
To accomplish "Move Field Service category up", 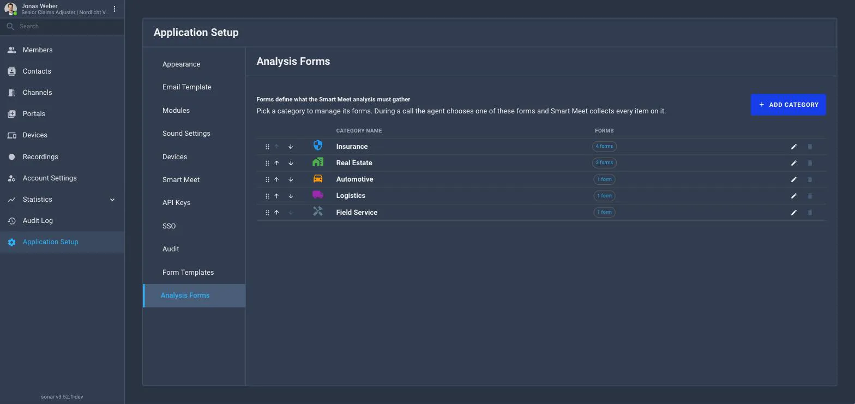I will [276, 213].
